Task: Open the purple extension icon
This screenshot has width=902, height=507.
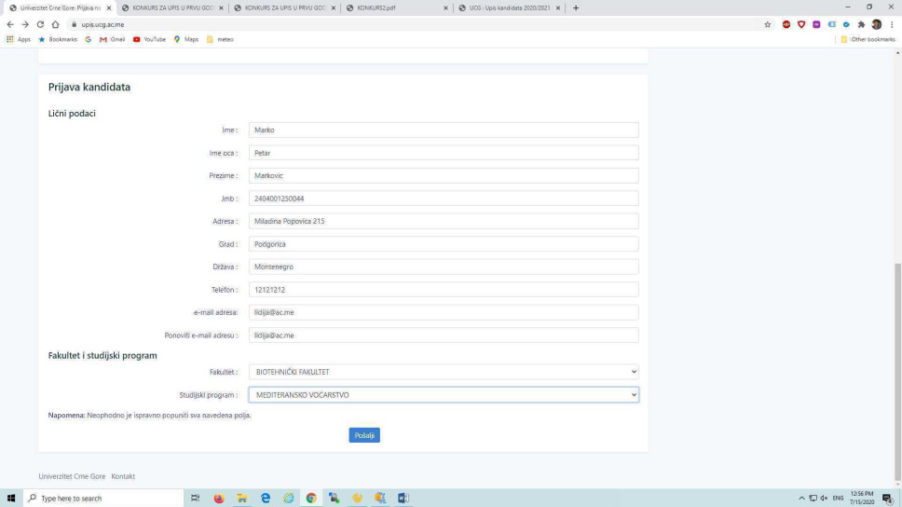Action: point(816,25)
